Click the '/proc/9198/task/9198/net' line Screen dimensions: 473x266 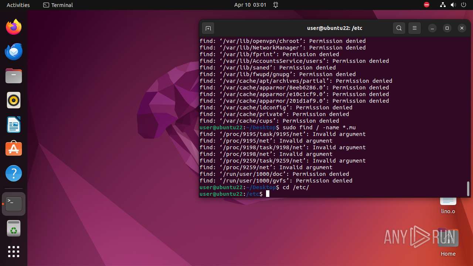[x=283, y=147]
